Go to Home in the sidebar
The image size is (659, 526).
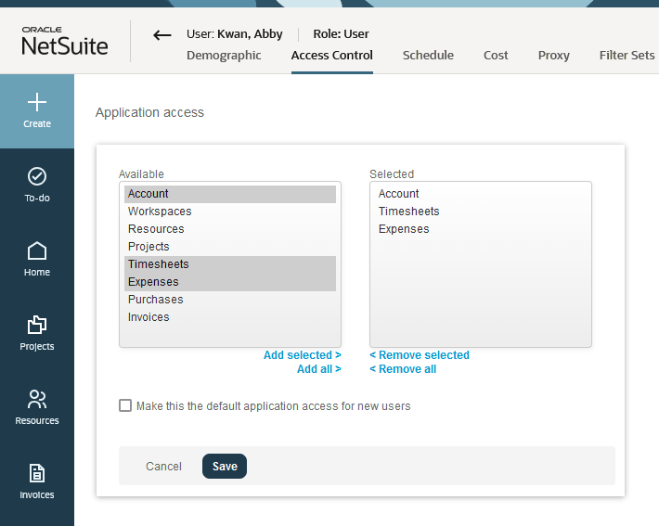tap(37, 259)
